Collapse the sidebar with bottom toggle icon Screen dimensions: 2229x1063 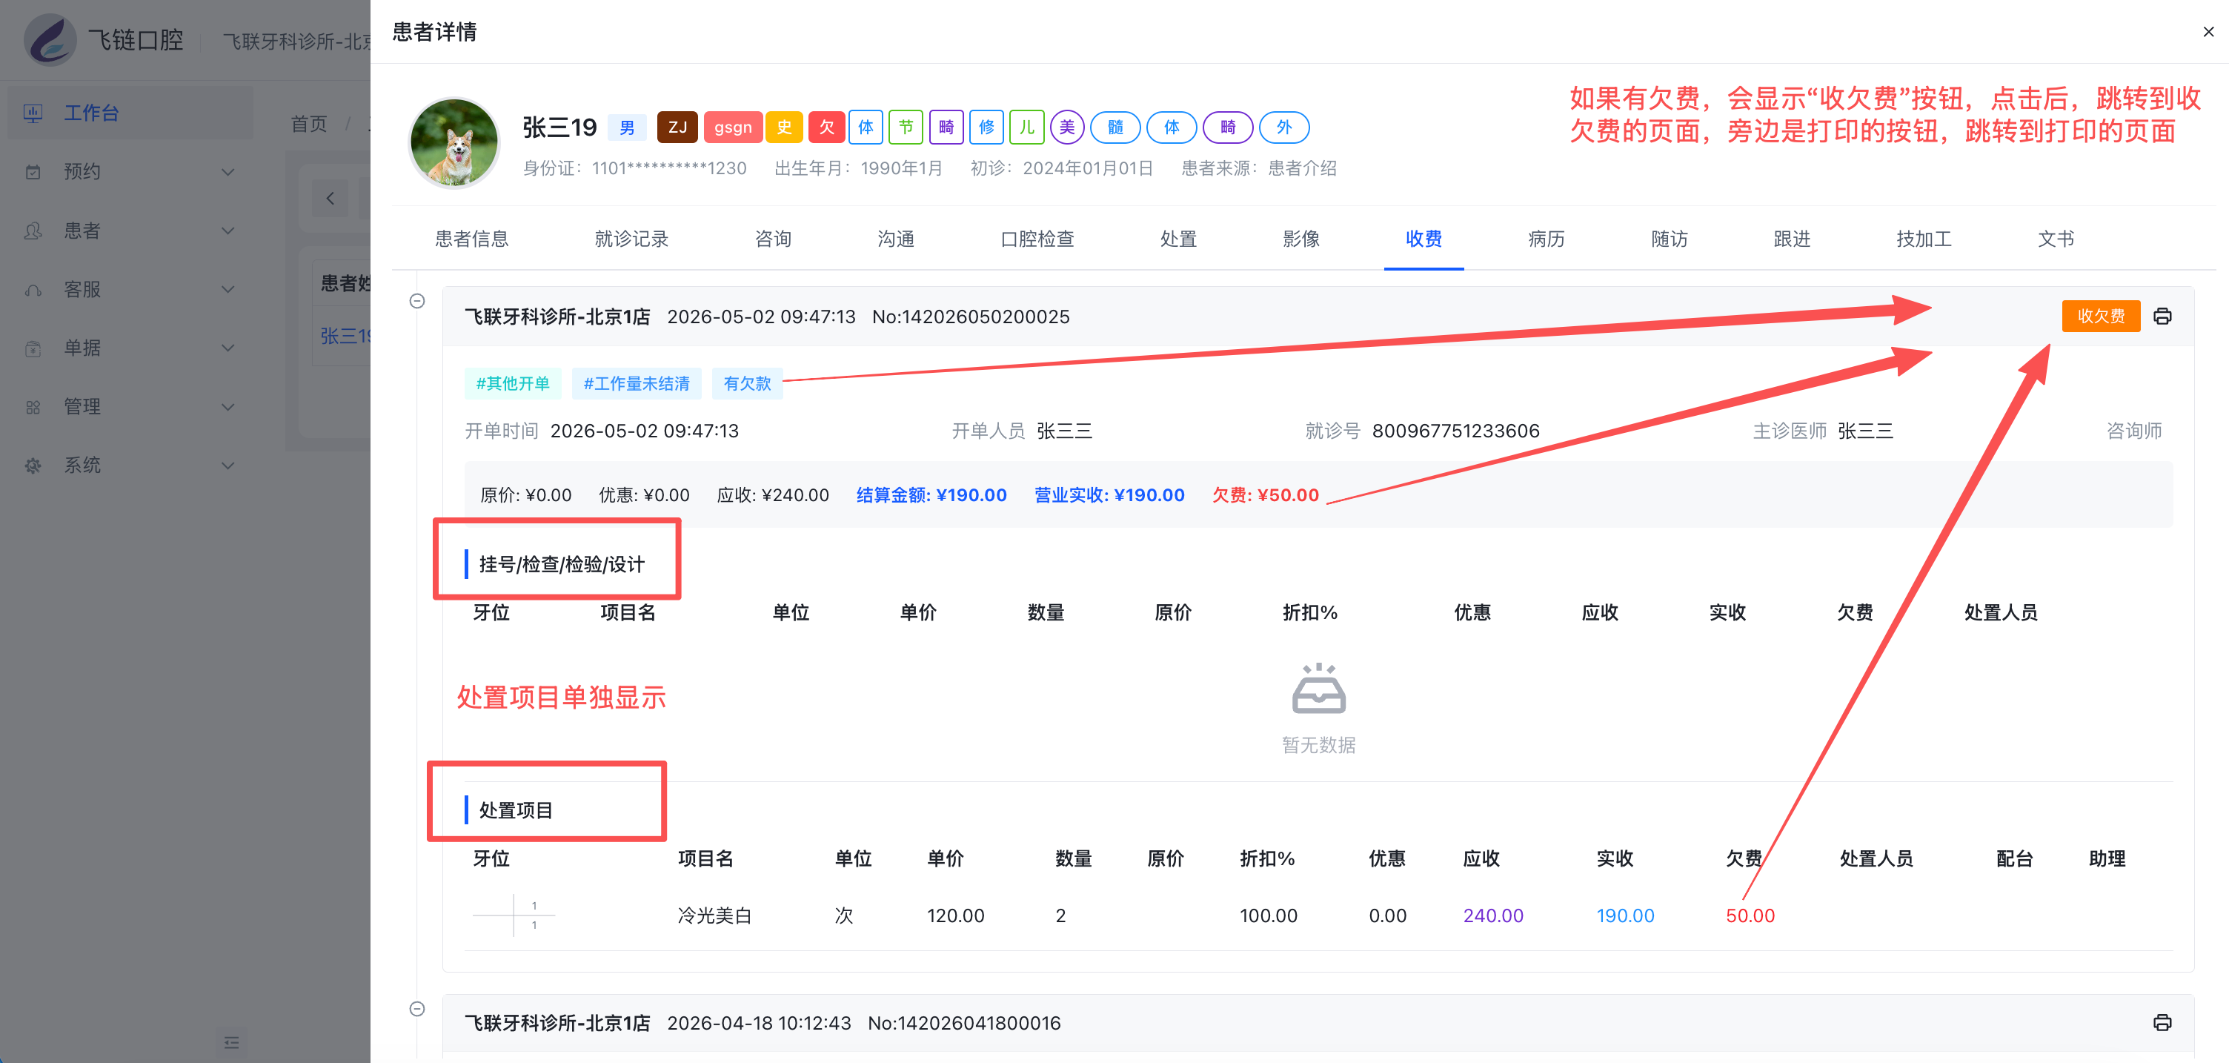[x=231, y=1042]
